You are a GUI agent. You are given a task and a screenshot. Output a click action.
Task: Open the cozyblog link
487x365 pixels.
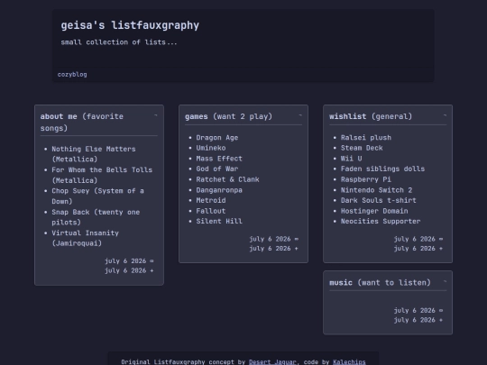(x=72, y=75)
